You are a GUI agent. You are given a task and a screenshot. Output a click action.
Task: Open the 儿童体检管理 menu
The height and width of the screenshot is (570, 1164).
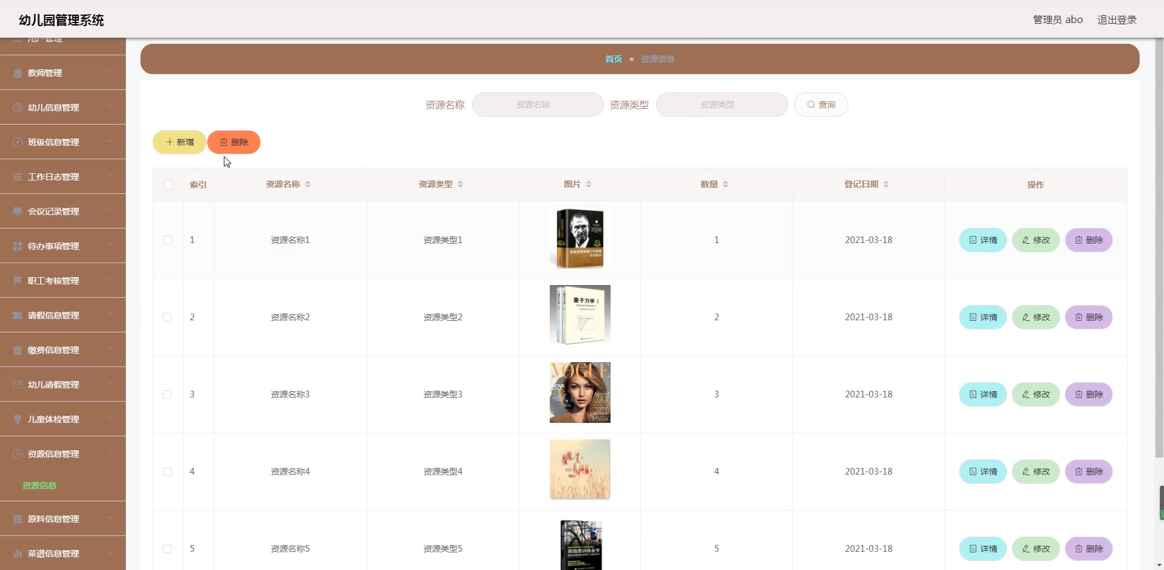coord(63,419)
